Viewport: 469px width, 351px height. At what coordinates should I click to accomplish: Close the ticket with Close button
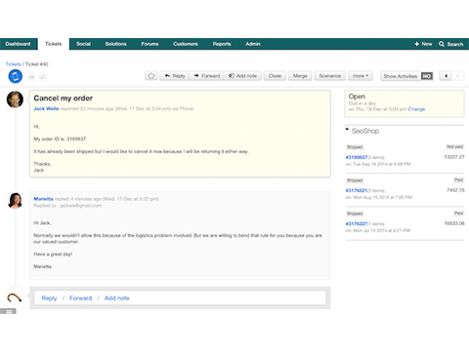click(275, 76)
